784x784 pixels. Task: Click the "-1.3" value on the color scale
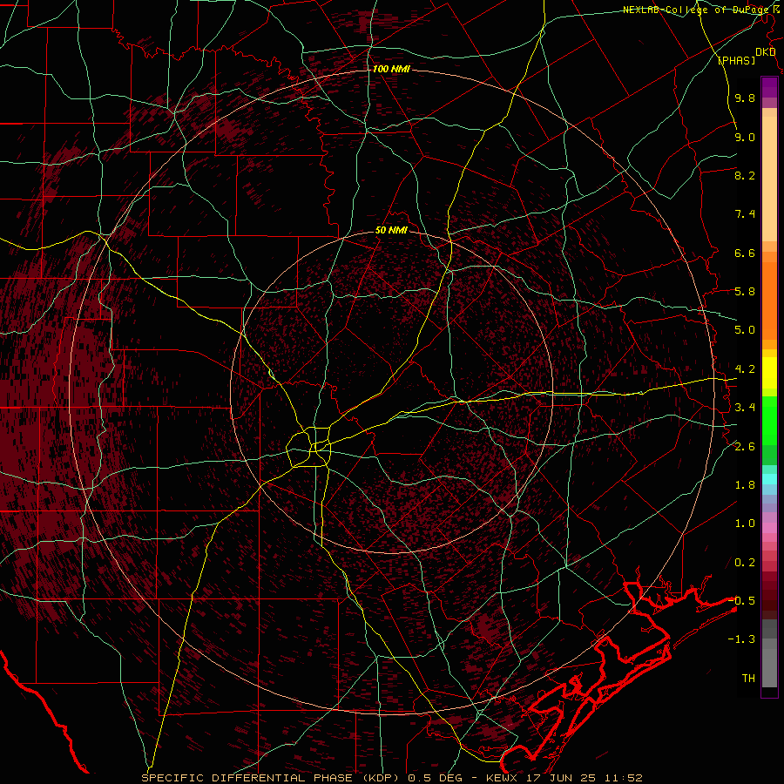741,639
